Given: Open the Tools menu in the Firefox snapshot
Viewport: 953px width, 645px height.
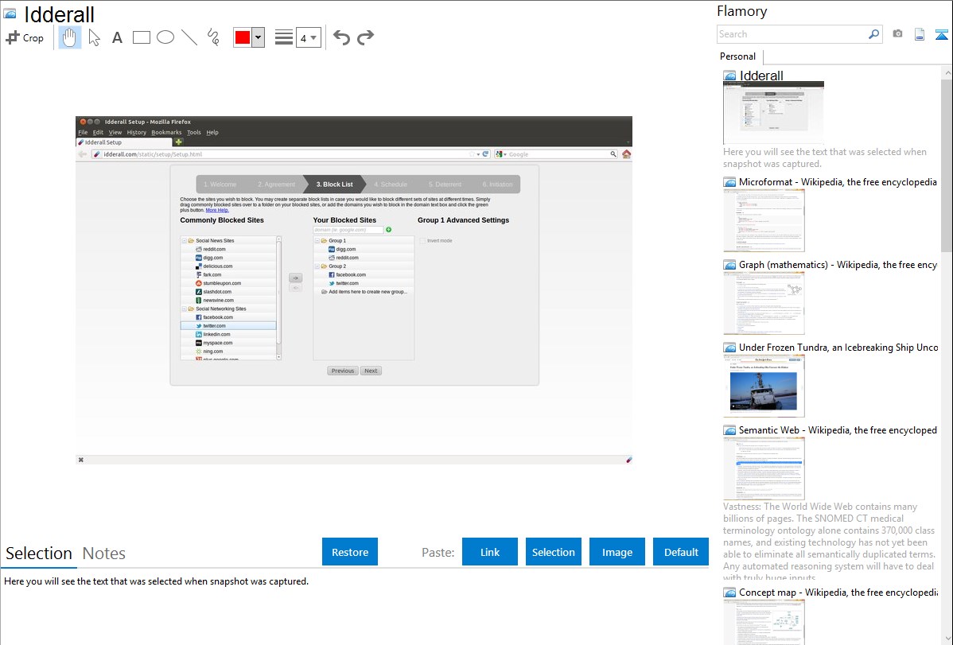Looking at the screenshot, I should (x=194, y=133).
